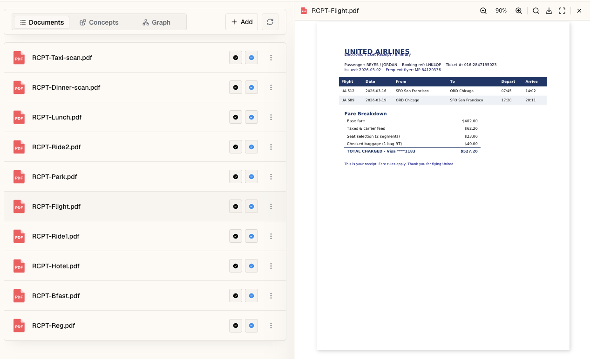
Task: Click black check icon for RCPT-Park.pdf
Action: point(236,177)
